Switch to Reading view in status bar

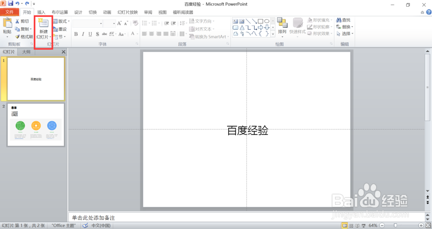[x=357, y=226]
